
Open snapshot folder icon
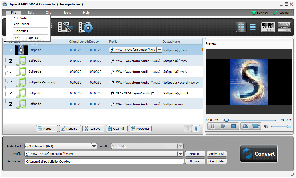(x=256, y=126)
